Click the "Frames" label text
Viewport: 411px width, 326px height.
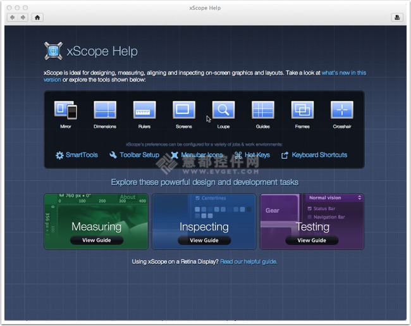point(302,127)
